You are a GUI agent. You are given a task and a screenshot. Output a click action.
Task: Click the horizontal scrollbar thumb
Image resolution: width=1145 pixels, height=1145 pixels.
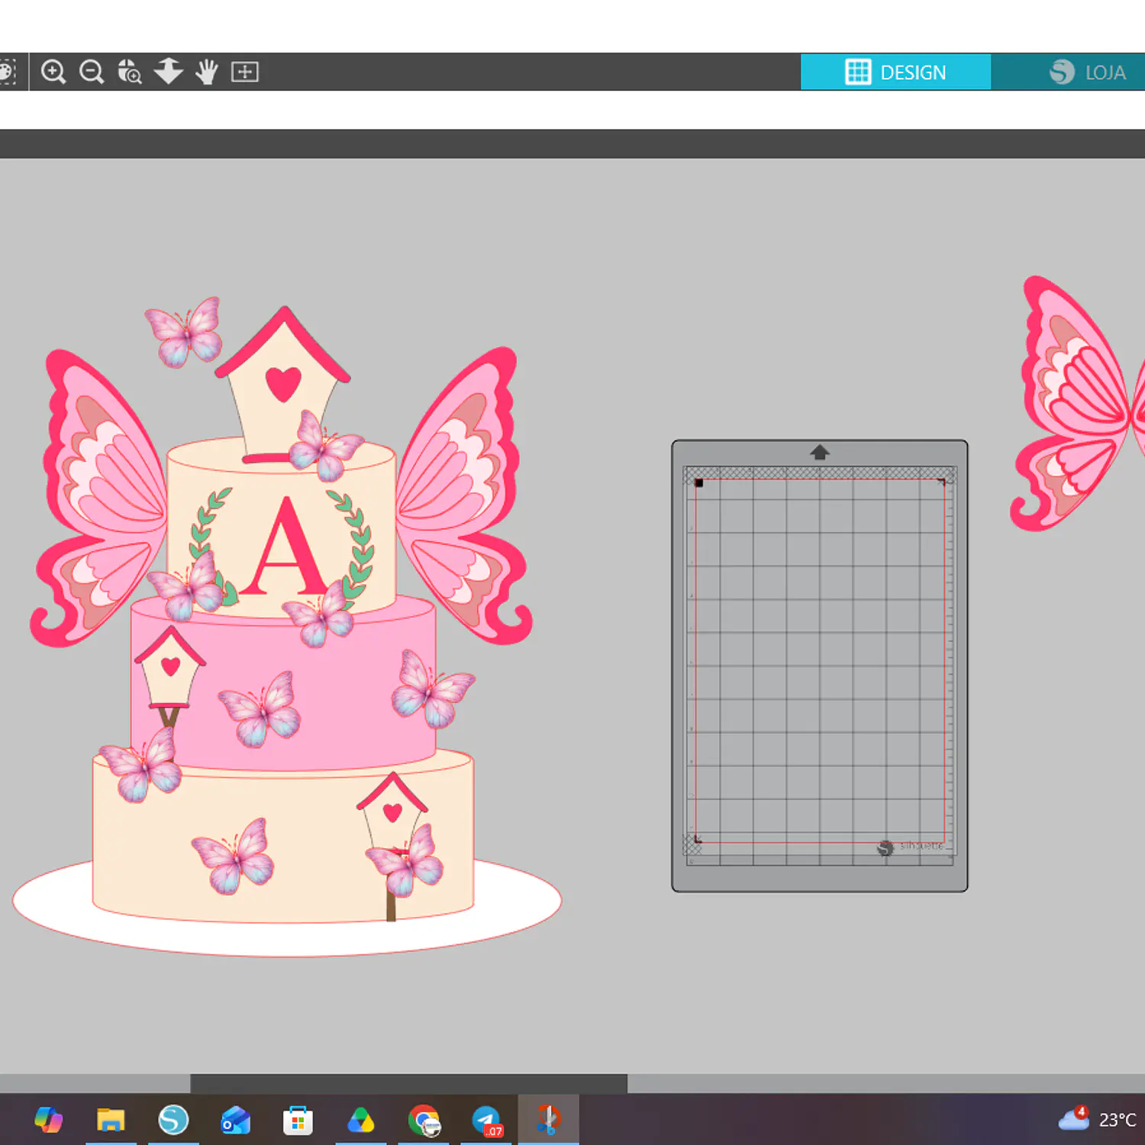pos(408,1083)
